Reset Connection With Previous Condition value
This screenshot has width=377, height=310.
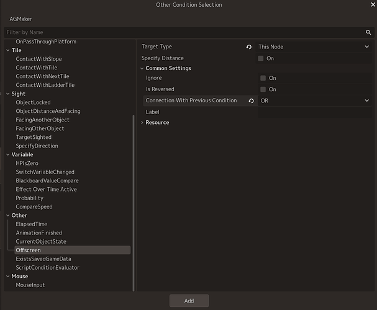pyautogui.click(x=251, y=101)
